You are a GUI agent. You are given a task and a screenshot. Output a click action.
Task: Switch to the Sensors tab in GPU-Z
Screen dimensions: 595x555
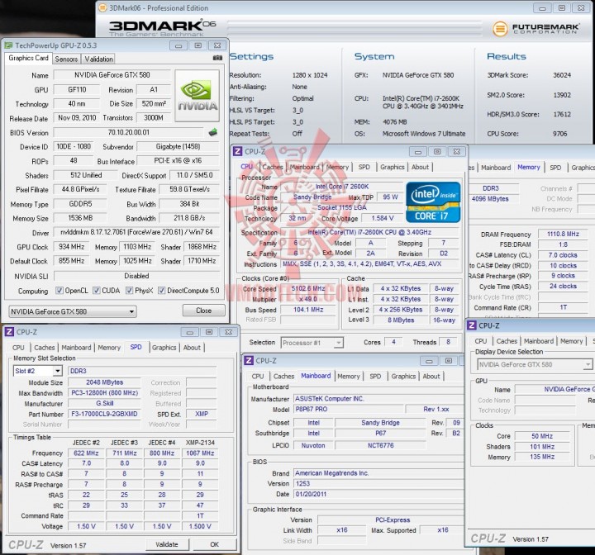(x=66, y=59)
